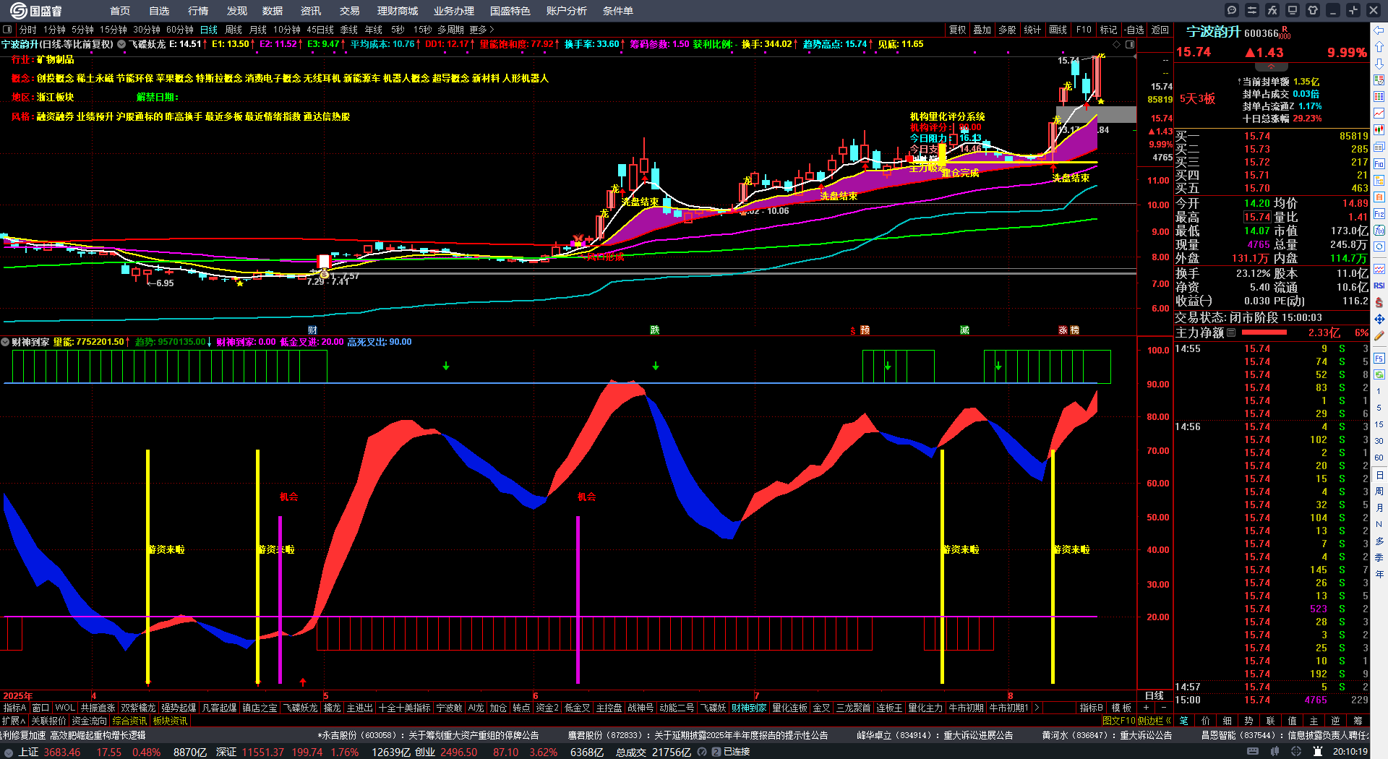1388x759 pixels.
Task: Toggle the 主力净额 detail box
Action: click(x=1232, y=333)
